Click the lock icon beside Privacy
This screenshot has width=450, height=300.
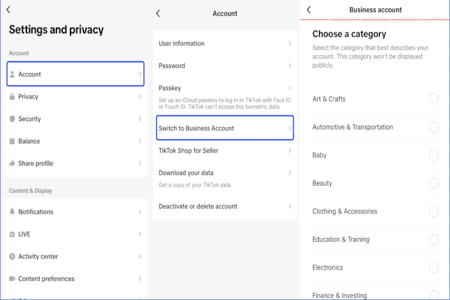12,96
